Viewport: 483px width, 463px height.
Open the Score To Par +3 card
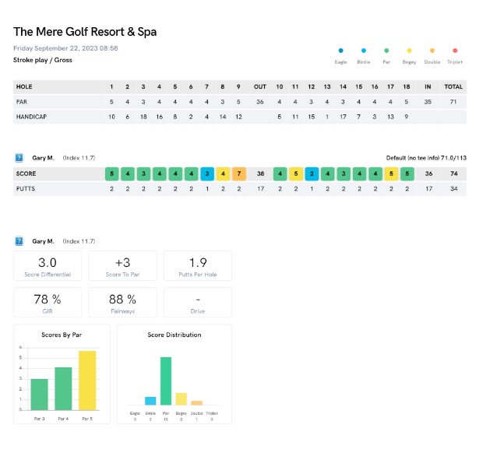122,266
